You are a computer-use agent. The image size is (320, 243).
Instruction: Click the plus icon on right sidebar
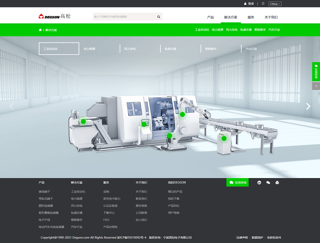316,86
